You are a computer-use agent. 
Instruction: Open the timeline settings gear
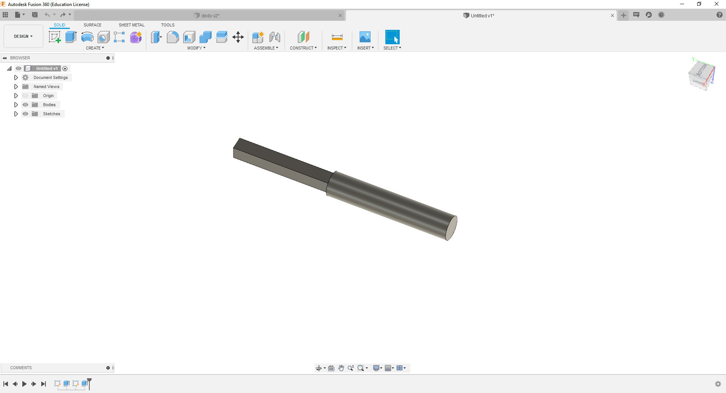[718, 384]
